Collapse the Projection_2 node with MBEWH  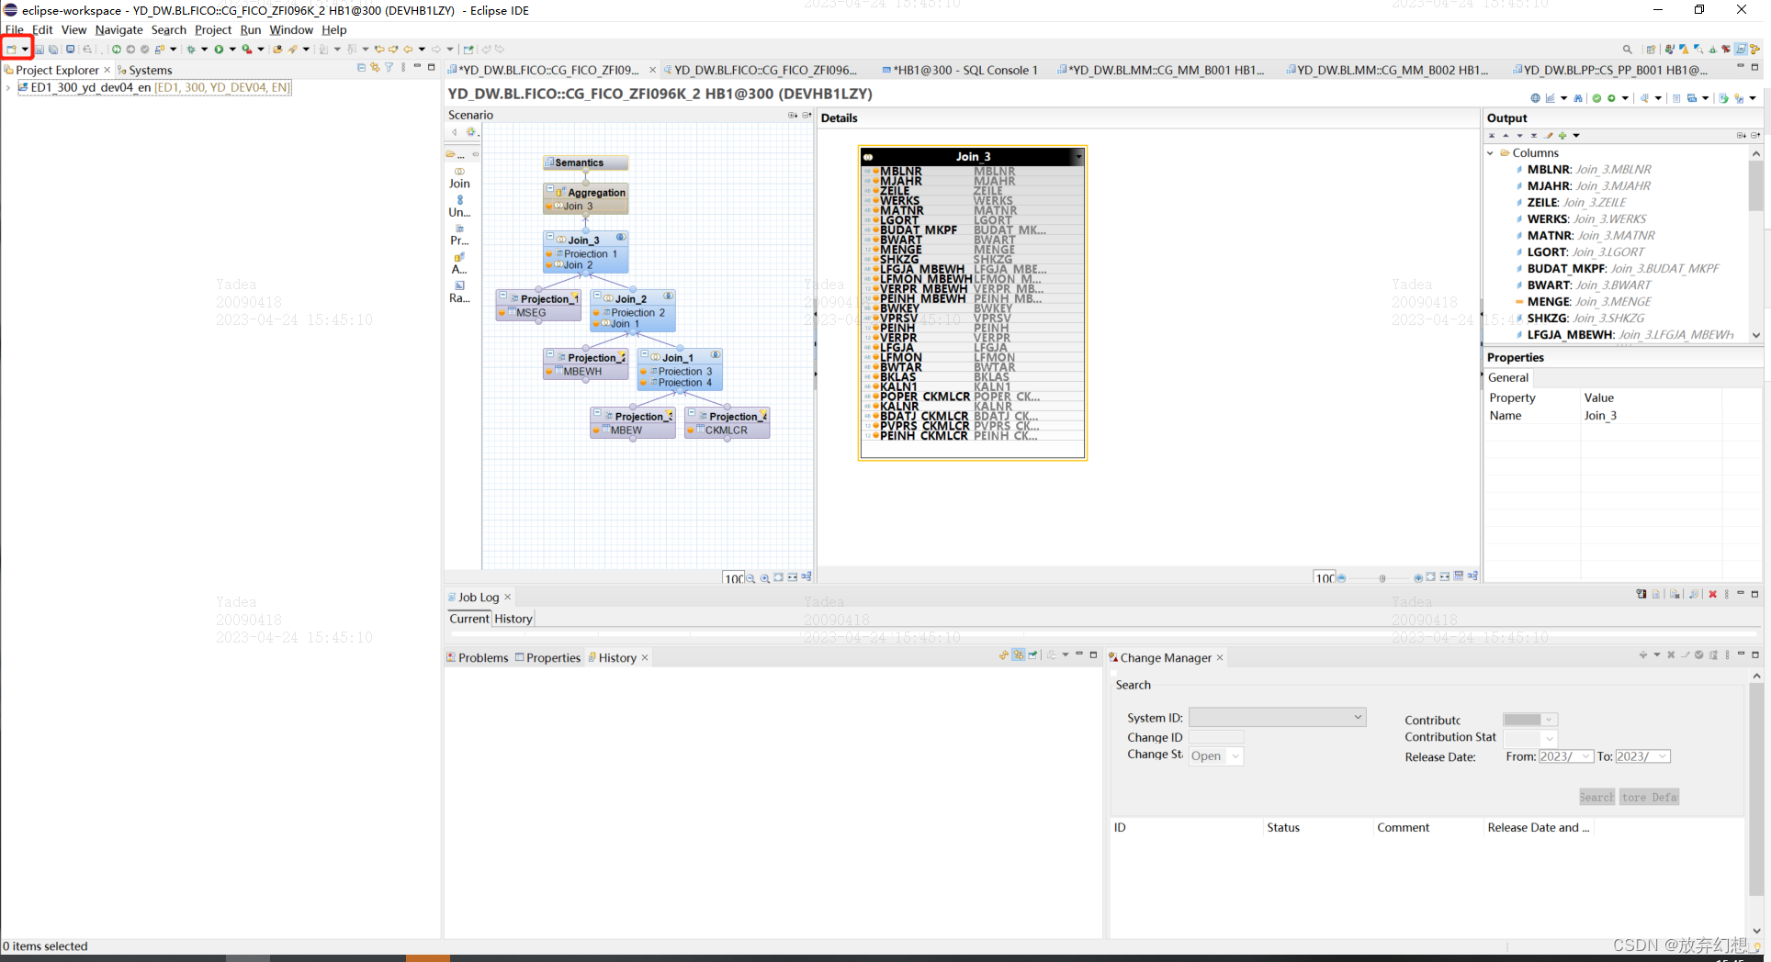549,354
